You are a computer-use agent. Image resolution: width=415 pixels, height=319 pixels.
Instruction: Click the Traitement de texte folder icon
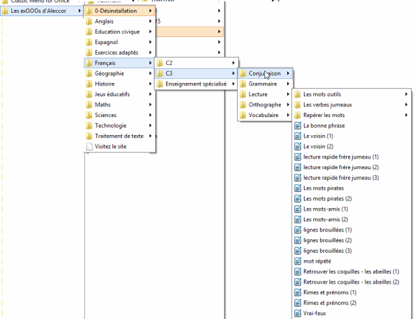click(x=89, y=136)
